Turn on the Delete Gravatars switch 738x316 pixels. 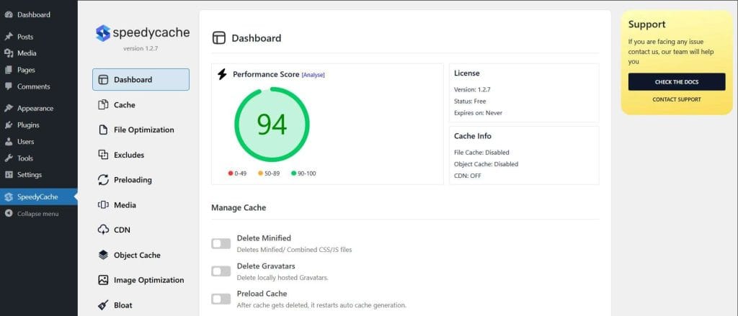pyautogui.click(x=221, y=271)
